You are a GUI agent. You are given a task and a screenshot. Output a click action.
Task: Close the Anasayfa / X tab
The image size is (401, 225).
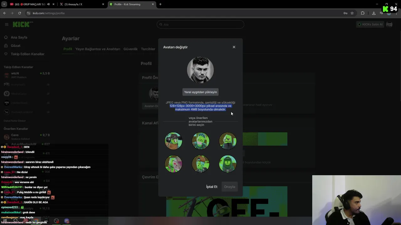[103, 4]
